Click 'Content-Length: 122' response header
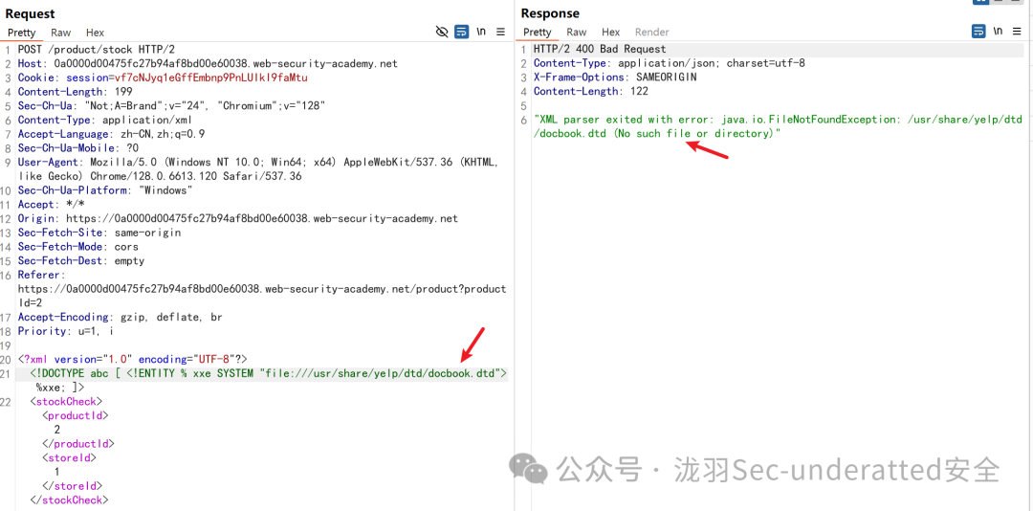Viewport: 1033px width, 511px height. (x=591, y=92)
